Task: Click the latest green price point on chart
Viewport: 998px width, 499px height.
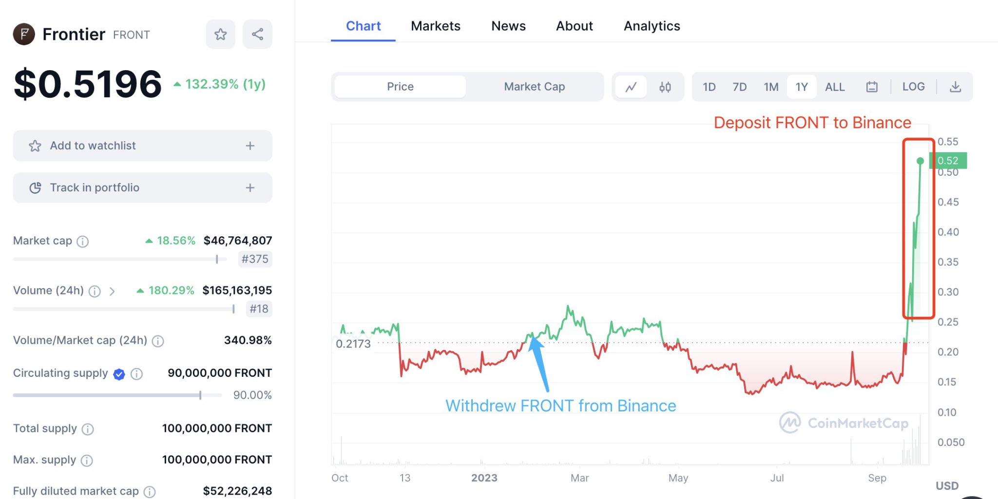Action: [920, 160]
